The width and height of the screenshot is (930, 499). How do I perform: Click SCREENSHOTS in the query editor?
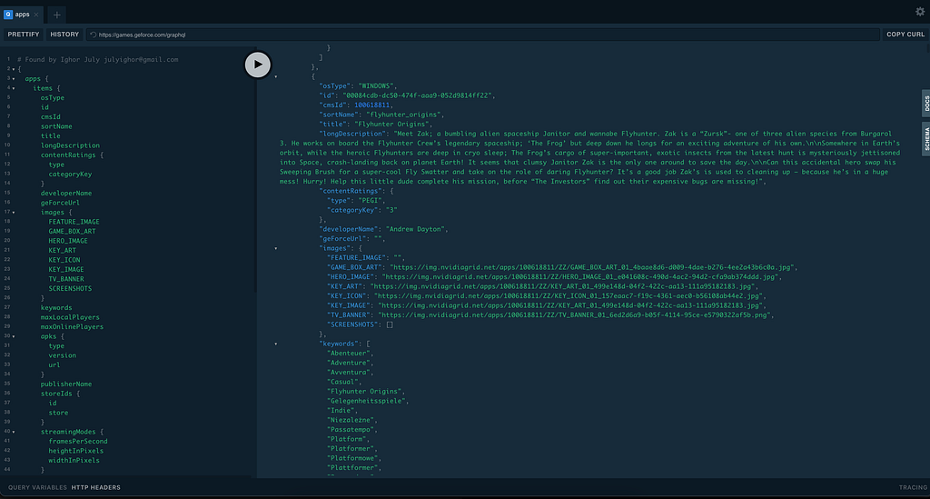pyautogui.click(x=70, y=288)
